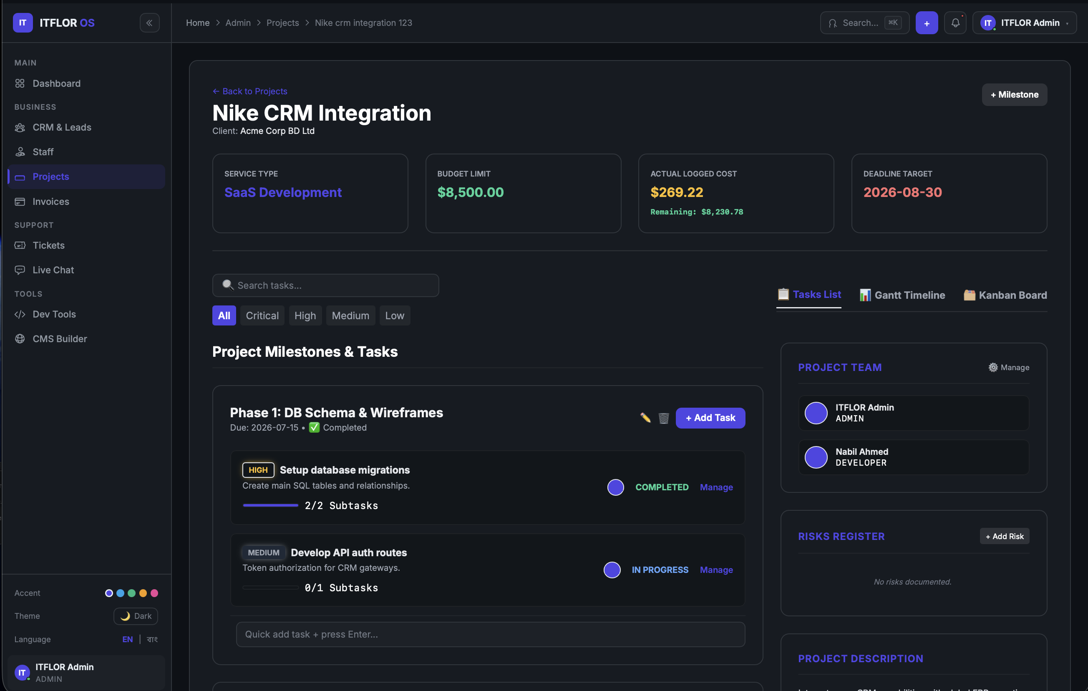Manage the Setup database migrations task
Viewport: 1088px width, 691px height.
point(716,487)
